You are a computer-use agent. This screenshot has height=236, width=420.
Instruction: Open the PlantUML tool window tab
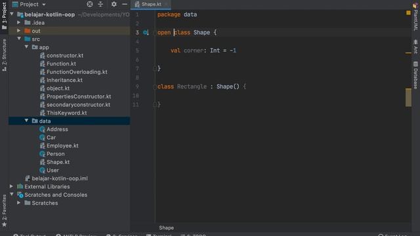(415, 16)
